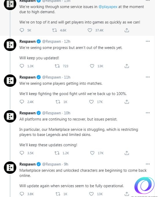Open Respawn avatar beside the 10h tweet
Image resolution: width=159 pixels, height=197 pixels.
point(10,116)
